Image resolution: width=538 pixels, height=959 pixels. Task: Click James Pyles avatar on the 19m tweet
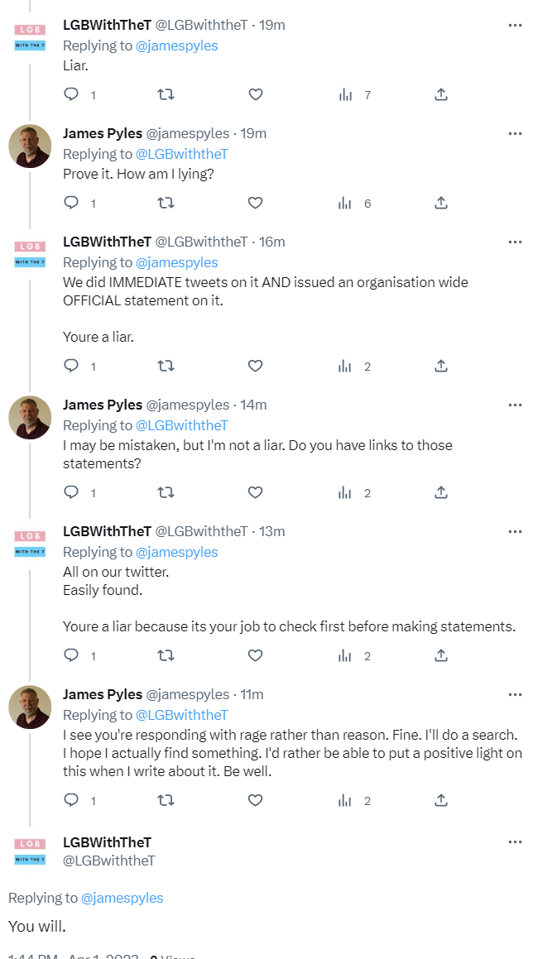[30, 146]
